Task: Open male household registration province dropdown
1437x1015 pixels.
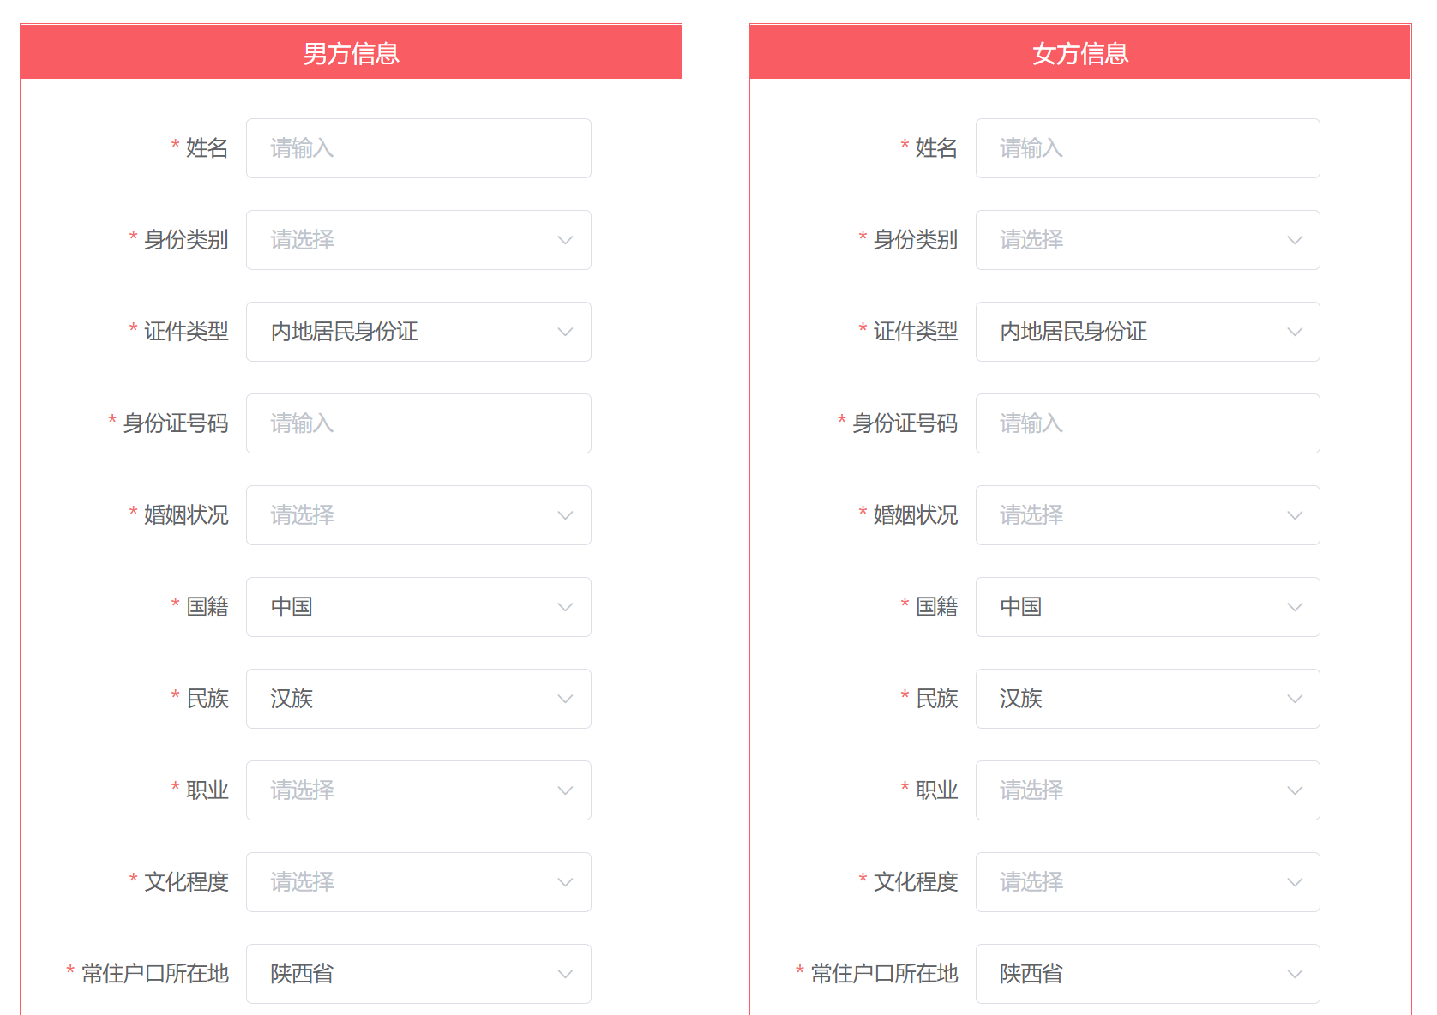Action: pyautogui.click(x=418, y=974)
